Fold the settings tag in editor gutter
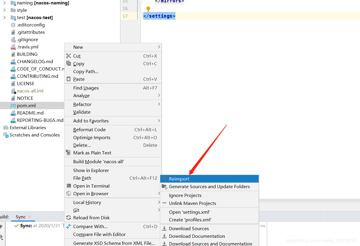The width and height of the screenshot is (360, 246). click(x=141, y=16)
